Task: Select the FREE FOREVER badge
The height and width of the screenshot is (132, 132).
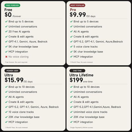Action: (12, 5)
